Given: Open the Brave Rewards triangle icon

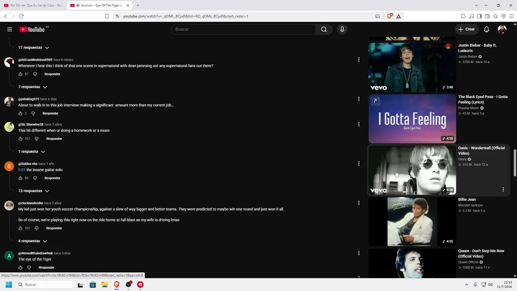Looking at the screenshot, I should 398,16.
